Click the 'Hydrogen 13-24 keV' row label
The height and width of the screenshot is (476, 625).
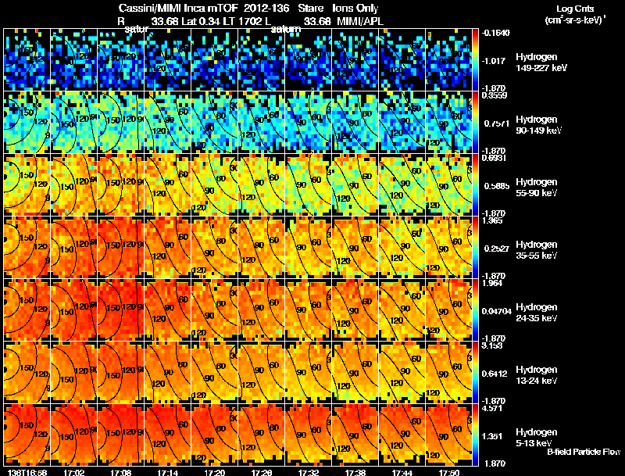[x=537, y=375]
